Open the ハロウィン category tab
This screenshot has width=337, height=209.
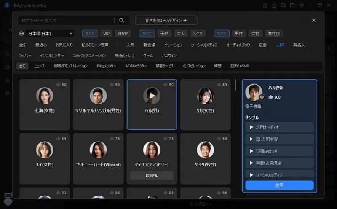tap(169, 56)
